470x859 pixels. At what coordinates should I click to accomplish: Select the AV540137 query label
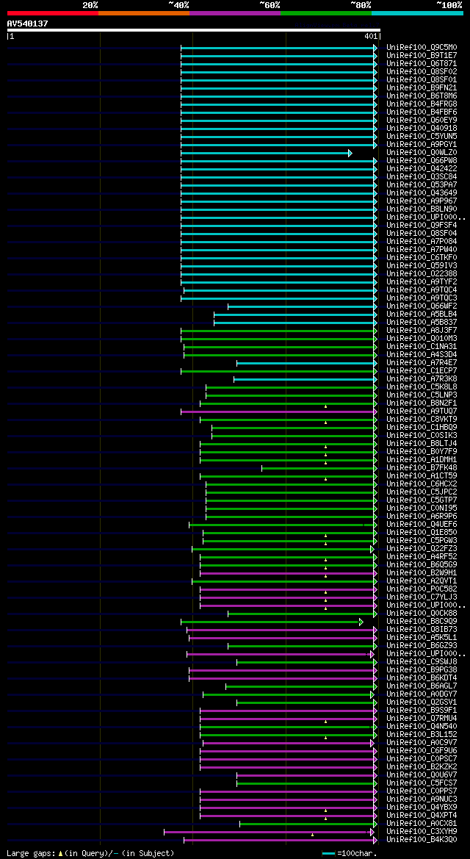(x=27, y=24)
